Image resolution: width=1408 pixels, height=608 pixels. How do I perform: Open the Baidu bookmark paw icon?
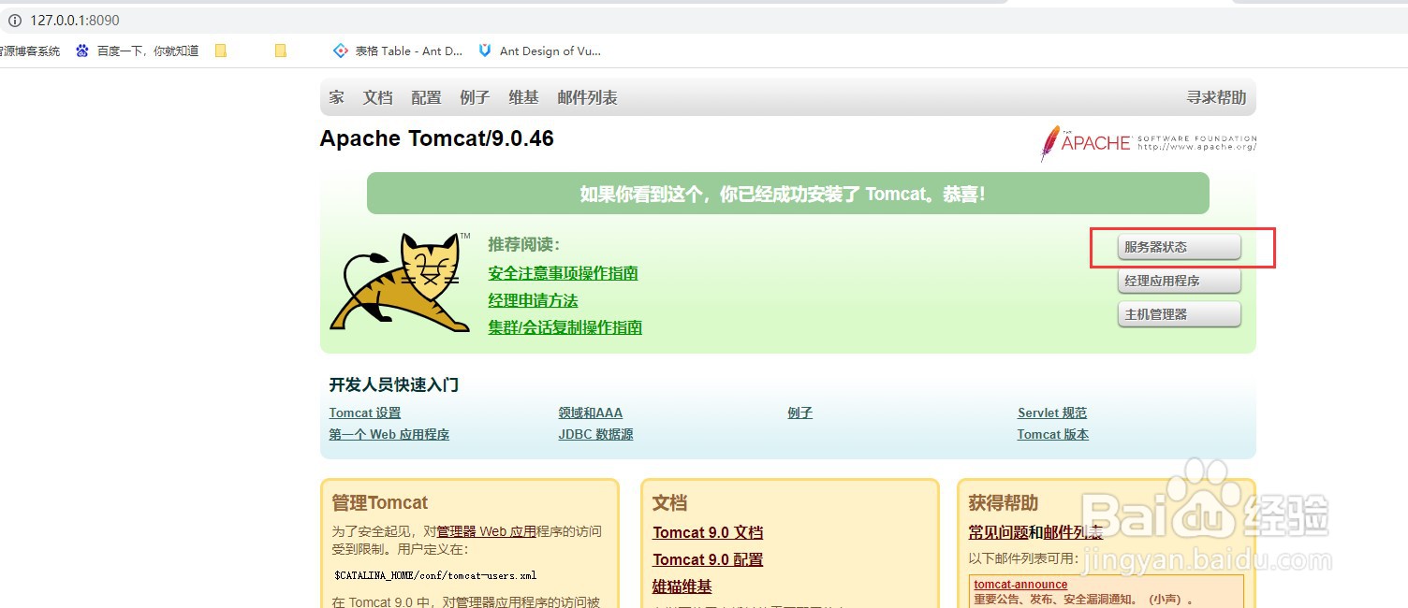tap(82, 51)
